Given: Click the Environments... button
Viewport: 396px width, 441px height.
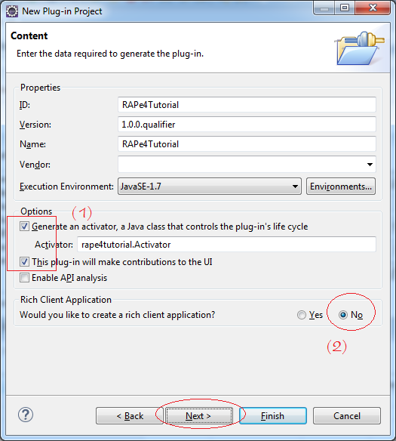Looking at the screenshot, I should point(341,187).
